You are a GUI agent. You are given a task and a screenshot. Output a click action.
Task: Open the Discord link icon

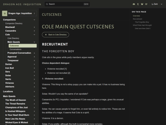pyautogui.click(x=134, y=4)
